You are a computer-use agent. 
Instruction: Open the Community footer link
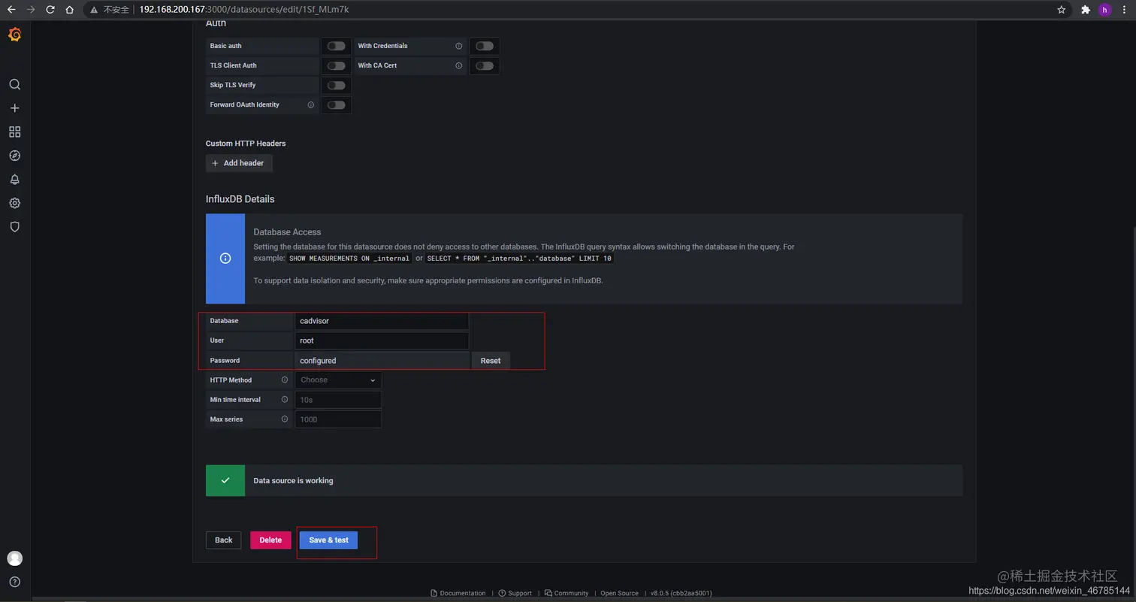click(x=566, y=593)
